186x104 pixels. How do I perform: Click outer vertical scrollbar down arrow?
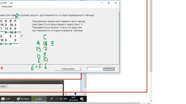coord(151,101)
